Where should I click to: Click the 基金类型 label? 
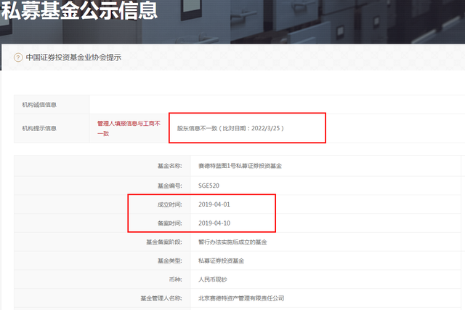[x=169, y=261]
